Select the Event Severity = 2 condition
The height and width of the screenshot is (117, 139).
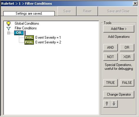pyautogui.click(x=48, y=42)
